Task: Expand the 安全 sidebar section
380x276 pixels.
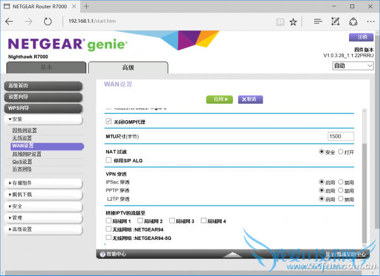Action: (x=44, y=207)
